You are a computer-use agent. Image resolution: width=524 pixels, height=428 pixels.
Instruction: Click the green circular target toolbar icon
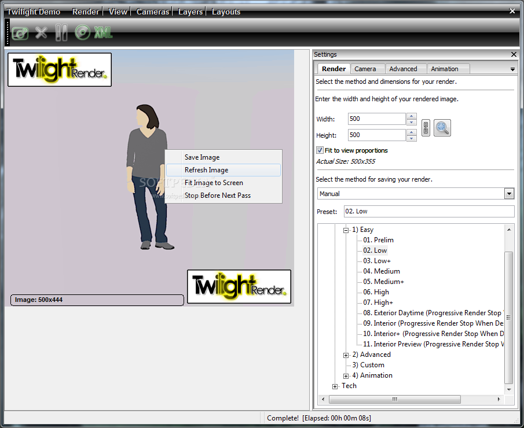83,32
